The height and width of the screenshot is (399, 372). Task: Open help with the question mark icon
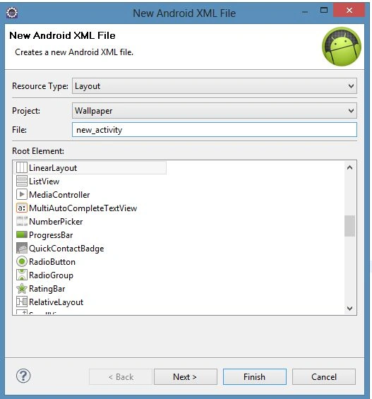click(x=23, y=376)
